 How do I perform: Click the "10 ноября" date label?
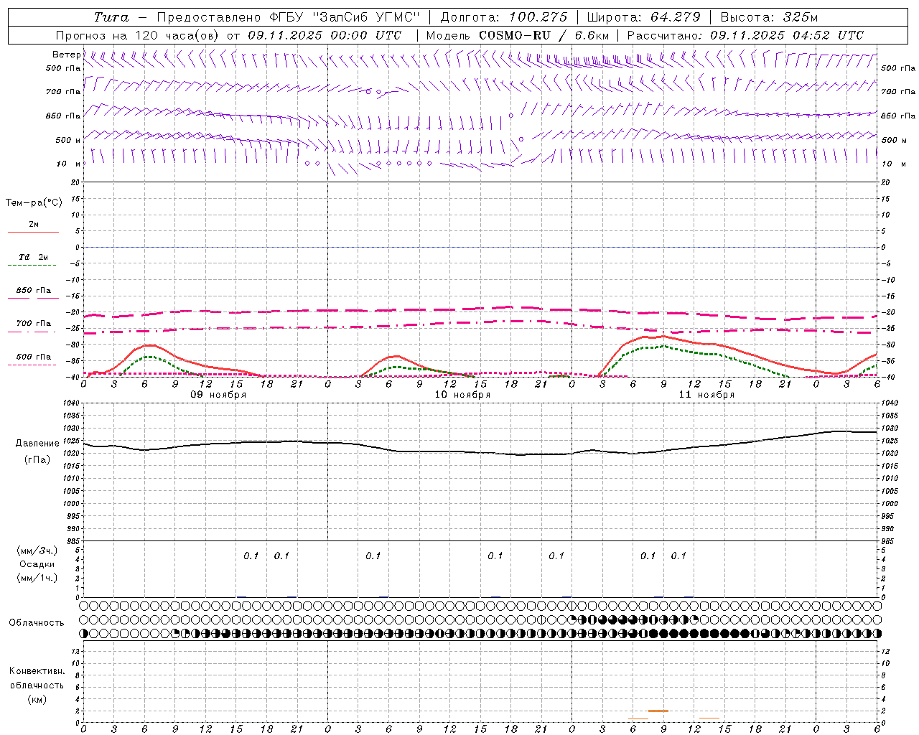[462, 394]
